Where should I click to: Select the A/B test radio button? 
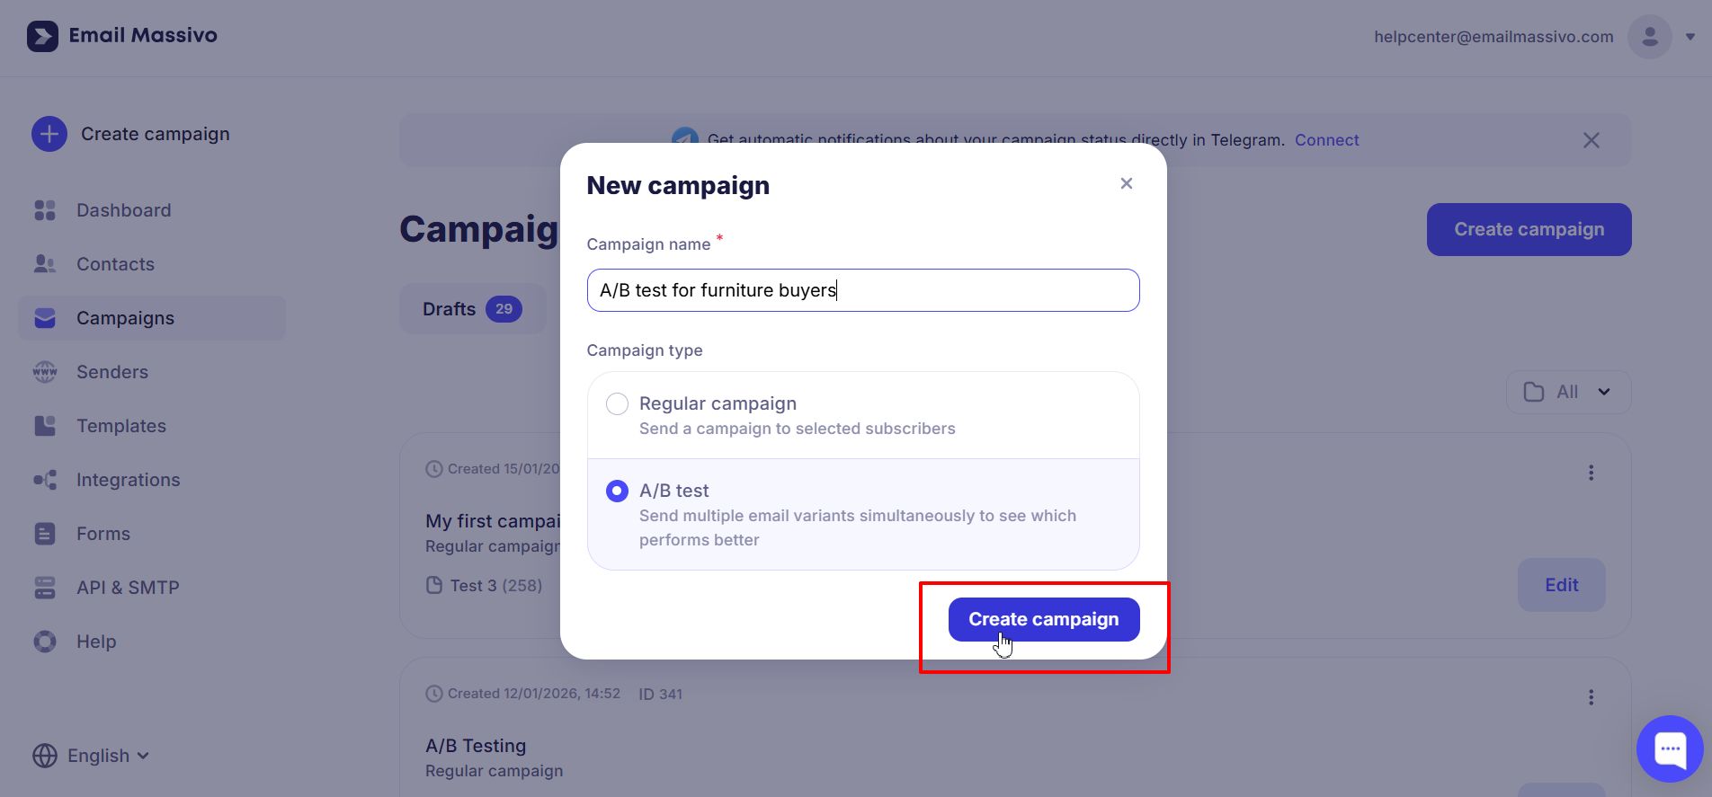(x=617, y=491)
